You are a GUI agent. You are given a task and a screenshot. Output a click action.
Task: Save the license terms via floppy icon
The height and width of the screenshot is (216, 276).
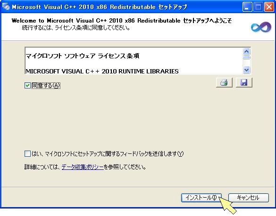tap(244, 82)
